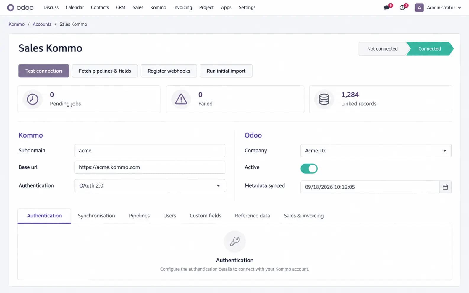Go to Kommo breadcrumb link
Screen dimensions: 469x293
tap(17, 24)
